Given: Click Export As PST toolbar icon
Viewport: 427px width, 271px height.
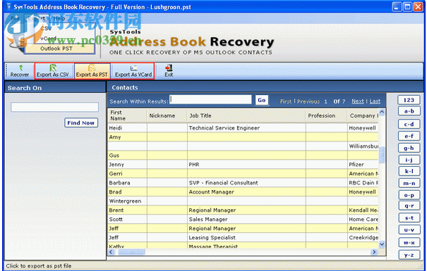Looking at the screenshot, I should pyautogui.click(x=92, y=71).
